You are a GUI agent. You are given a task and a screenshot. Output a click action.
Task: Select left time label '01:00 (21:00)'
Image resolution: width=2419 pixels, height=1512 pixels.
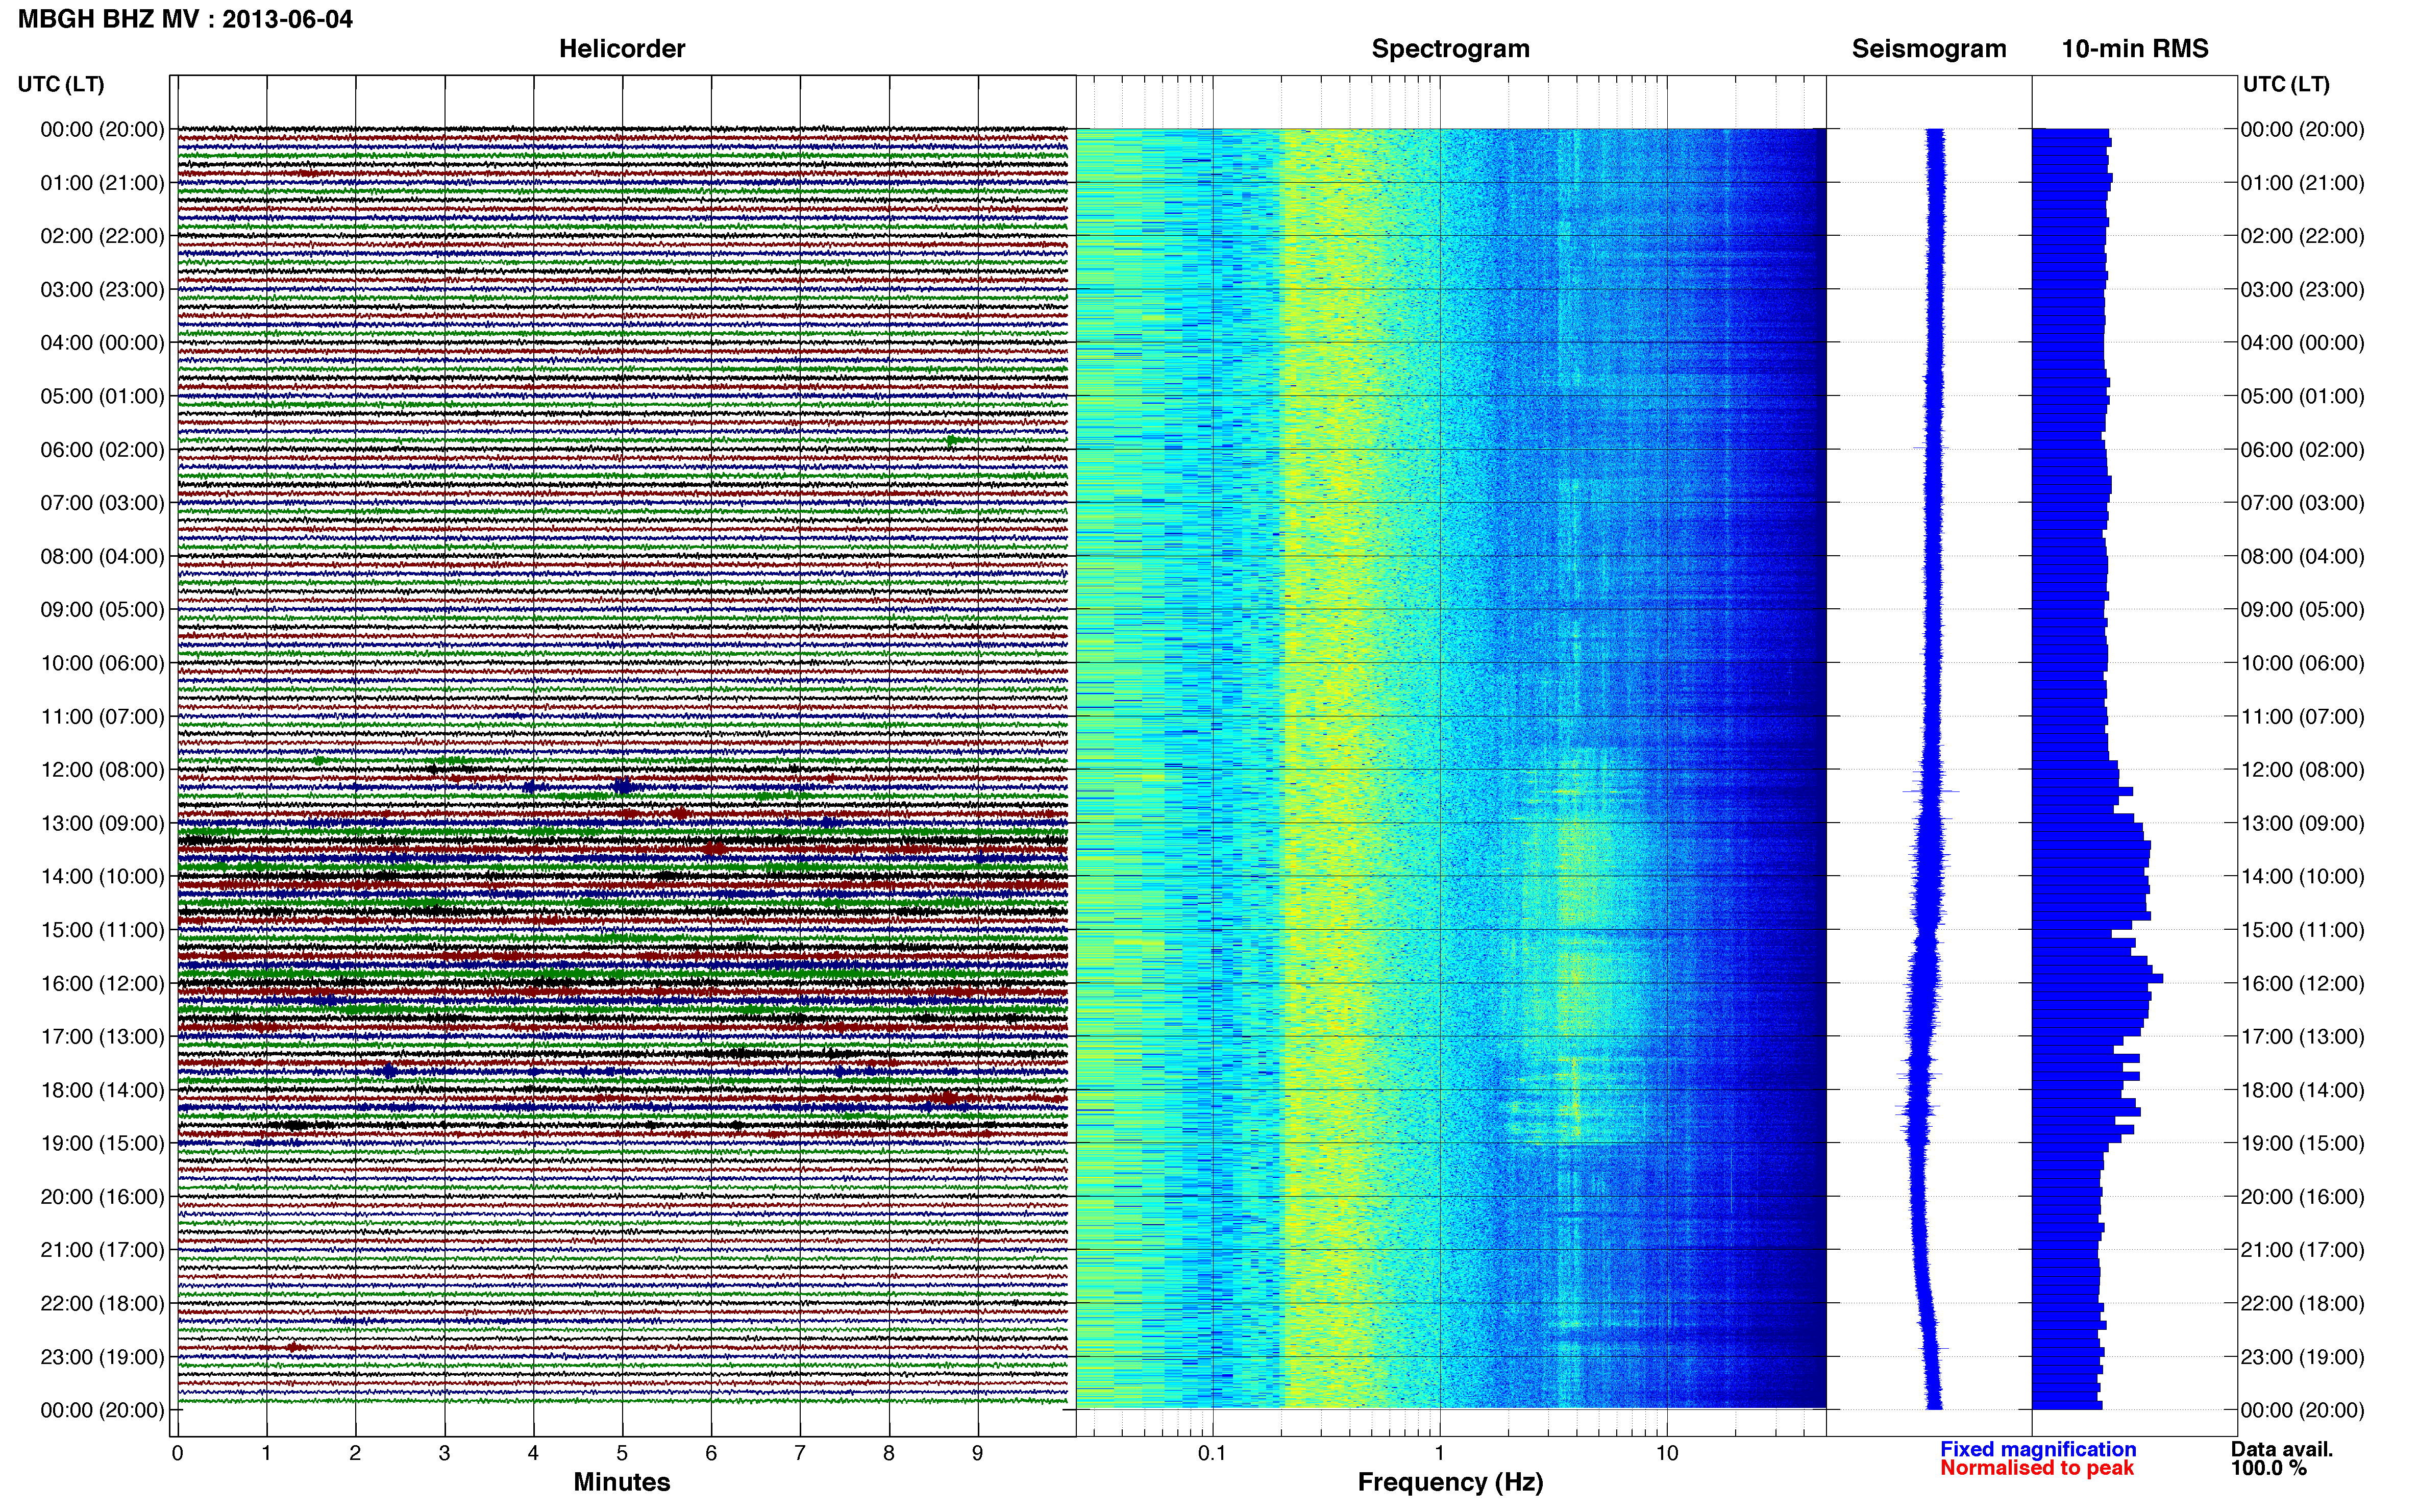click(x=102, y=183)
